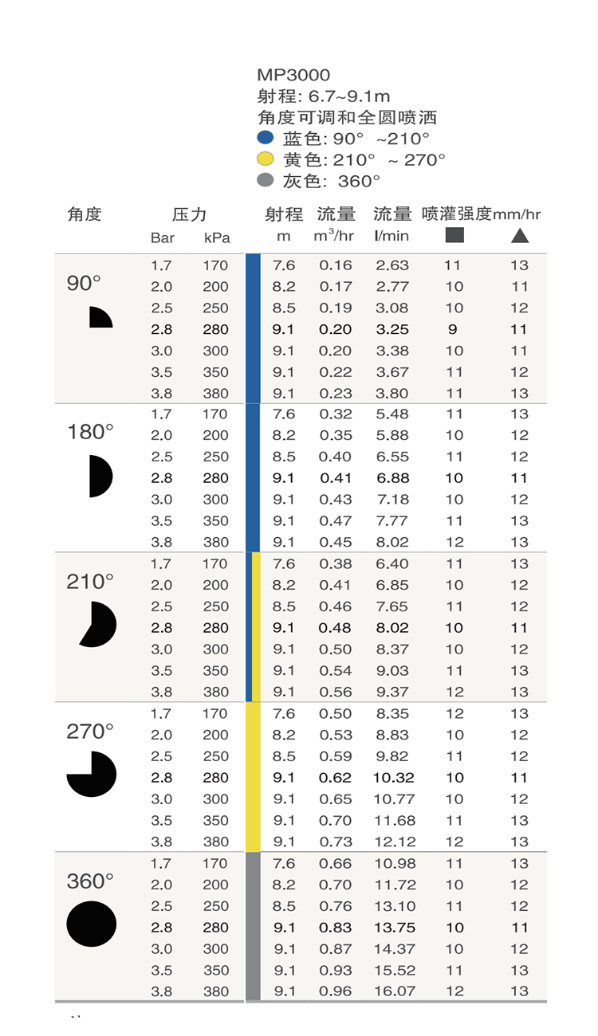Click the blue color bar beside 90° rows
The width and height of the screenshot is (598, 1036).
pos(253,328)
